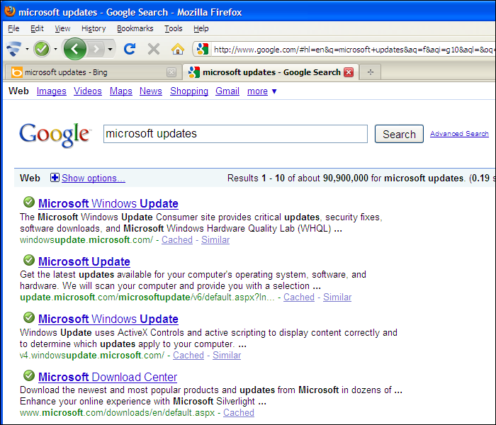This screenshot has height=425, width=496.
Task: Click the Firefox icon in title bar
Action: [x=10, y=11]
